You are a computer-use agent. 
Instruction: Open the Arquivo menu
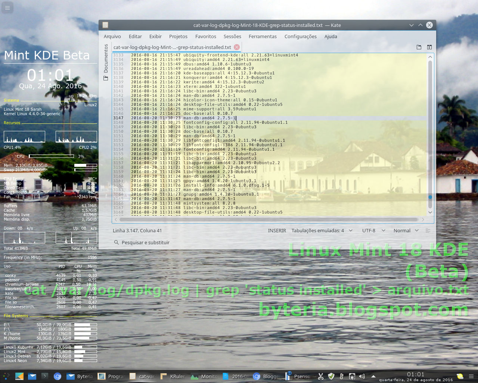112,36
